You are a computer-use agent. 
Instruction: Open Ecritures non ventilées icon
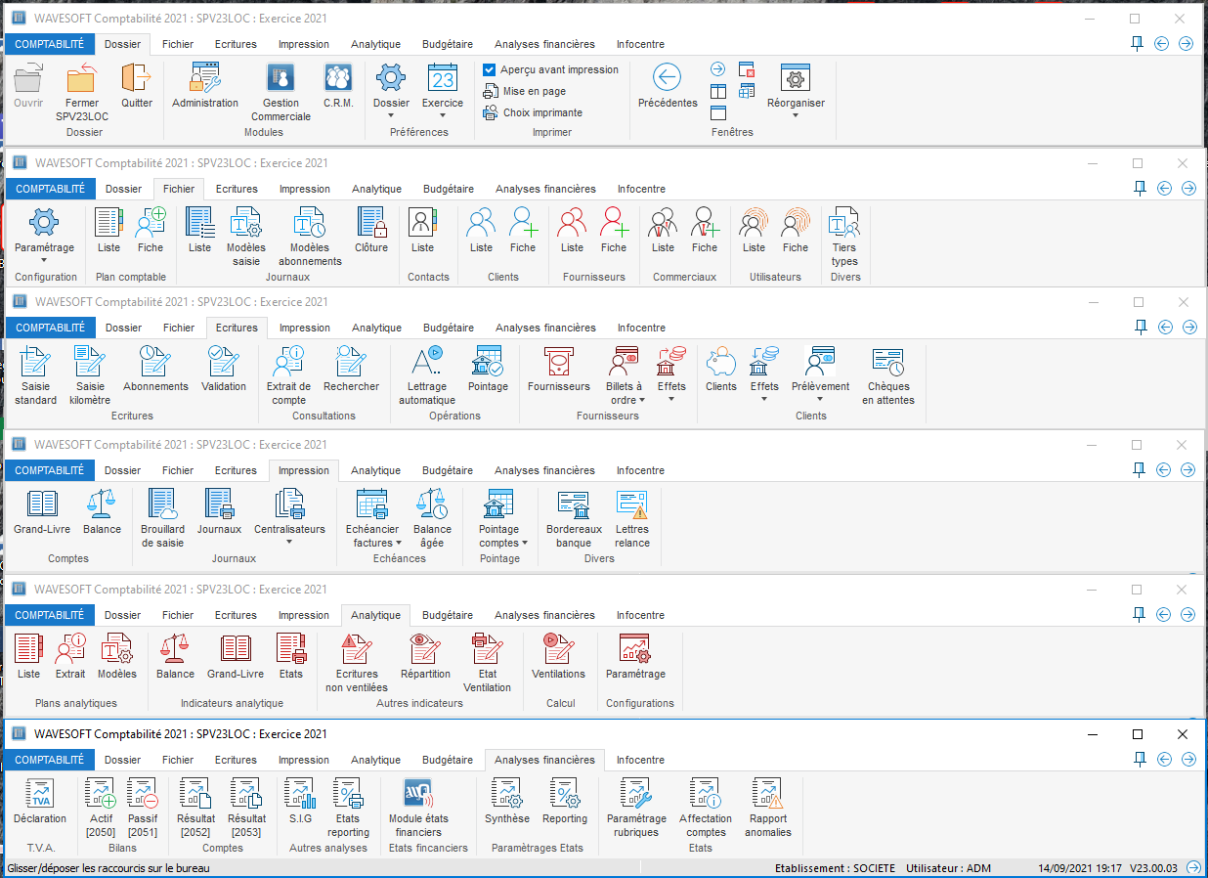click(357, 649)
